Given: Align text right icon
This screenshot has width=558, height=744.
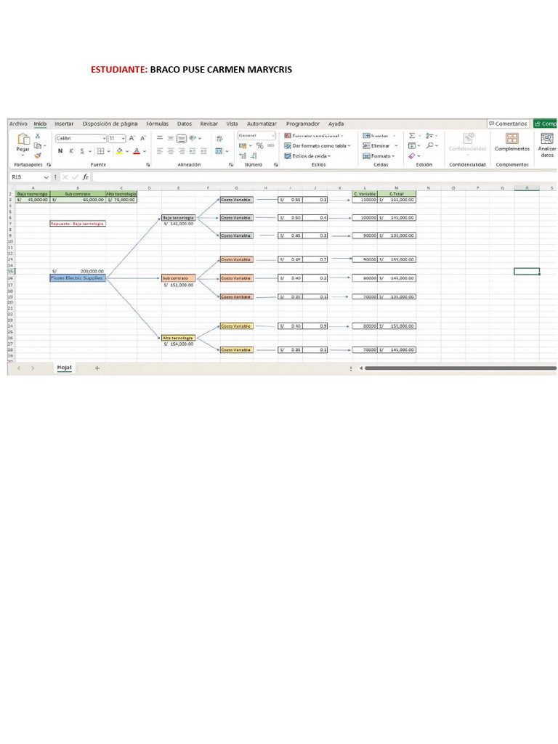Looking at the screenshot, I should (x=182, y=151).
